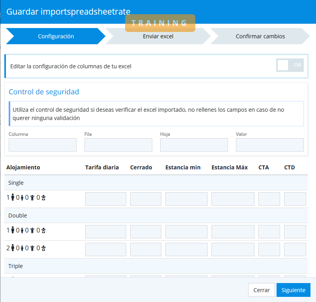The height and width of the screenshot is (302, 316).
Task: Select the CTD field in the Single row
Action: (x=295, y=199)
